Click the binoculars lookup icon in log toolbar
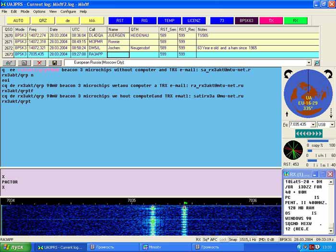Screen dimensions: 336x252 (x=9, y=63)
